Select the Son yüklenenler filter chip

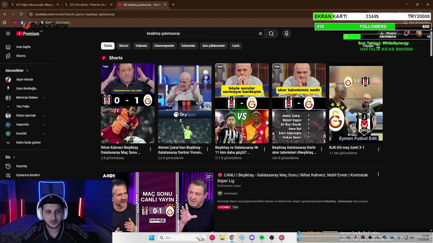coord(214,46)
